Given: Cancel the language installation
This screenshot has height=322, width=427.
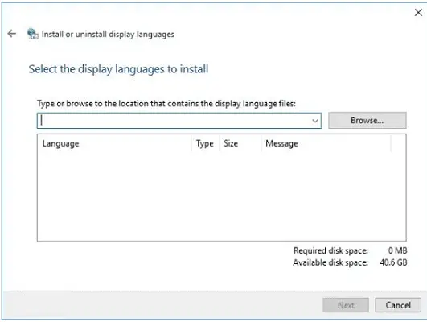Looking at the screenshot, I should 398,305.
